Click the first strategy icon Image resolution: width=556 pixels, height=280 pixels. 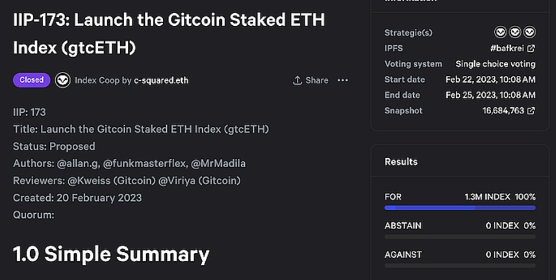click(500, 32)
